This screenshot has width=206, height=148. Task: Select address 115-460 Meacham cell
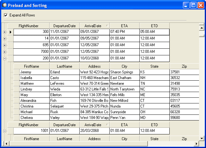pyautogui.click(x=94, y=78)
